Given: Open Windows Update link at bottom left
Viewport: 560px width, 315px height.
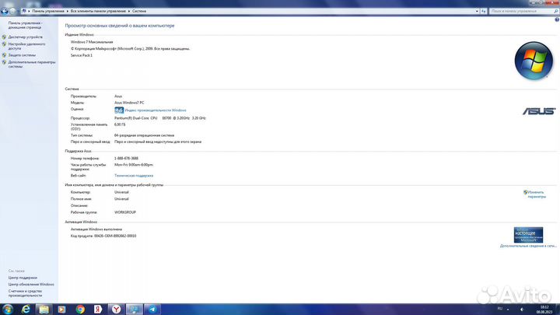Looking at the screenshot, I should (x=31, y=285).
